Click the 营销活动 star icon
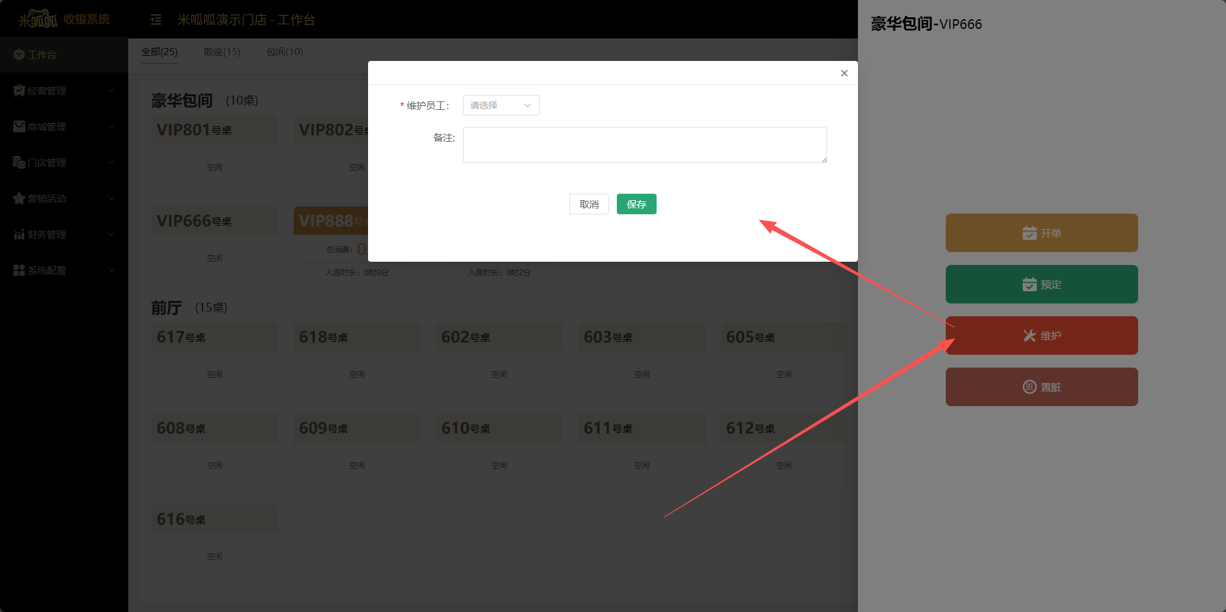This screenshot has height=612, width=1226. [19, 198]
